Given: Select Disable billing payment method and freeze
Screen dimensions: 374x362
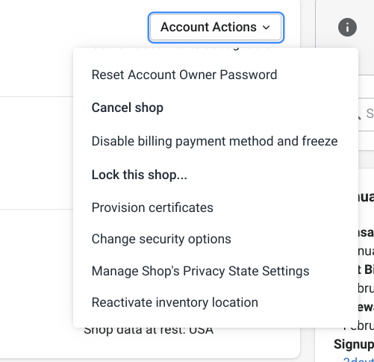Looking at the screenshot, I should tap(214, 141).
